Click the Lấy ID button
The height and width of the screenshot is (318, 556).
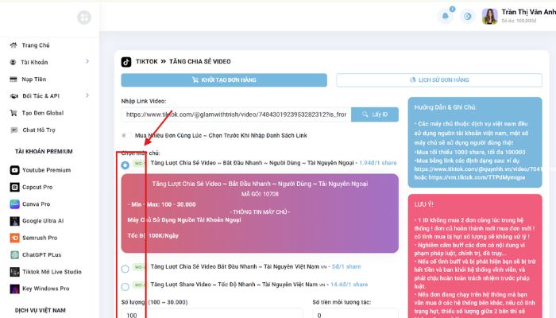click(375, 114)
